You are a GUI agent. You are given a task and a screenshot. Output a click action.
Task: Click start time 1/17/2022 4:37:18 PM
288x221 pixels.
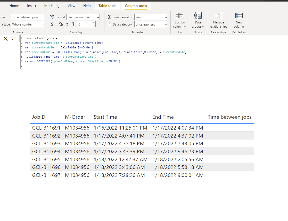tap(119, 143)
